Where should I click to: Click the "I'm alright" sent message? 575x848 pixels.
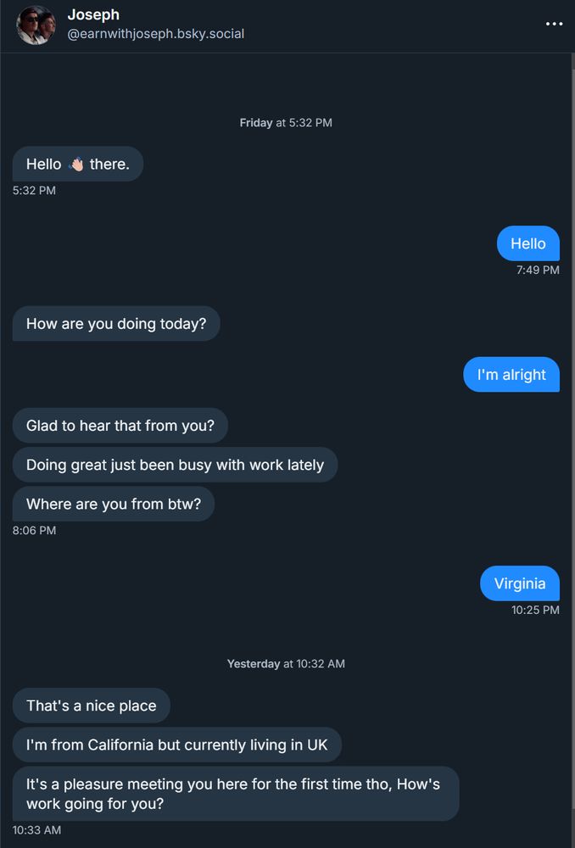[511, 375]
